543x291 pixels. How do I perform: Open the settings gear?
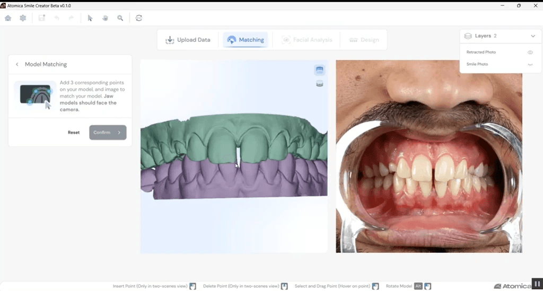23,18
